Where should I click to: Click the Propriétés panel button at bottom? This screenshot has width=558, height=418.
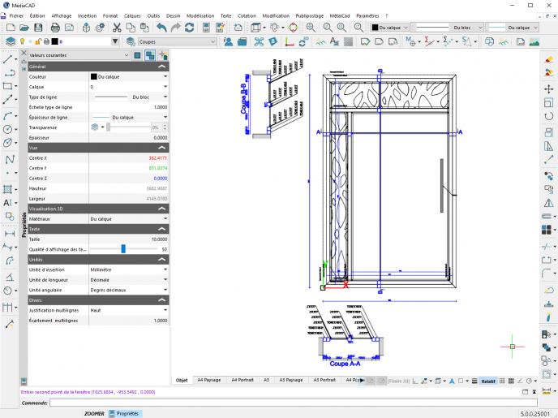[122, 413]
